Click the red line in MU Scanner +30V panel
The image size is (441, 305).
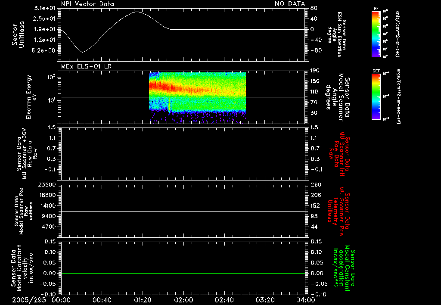point(197,167)
